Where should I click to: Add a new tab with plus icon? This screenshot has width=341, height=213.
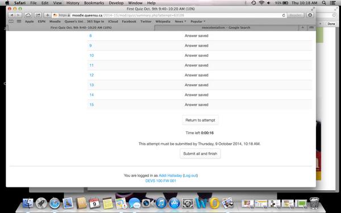point(302,27)
